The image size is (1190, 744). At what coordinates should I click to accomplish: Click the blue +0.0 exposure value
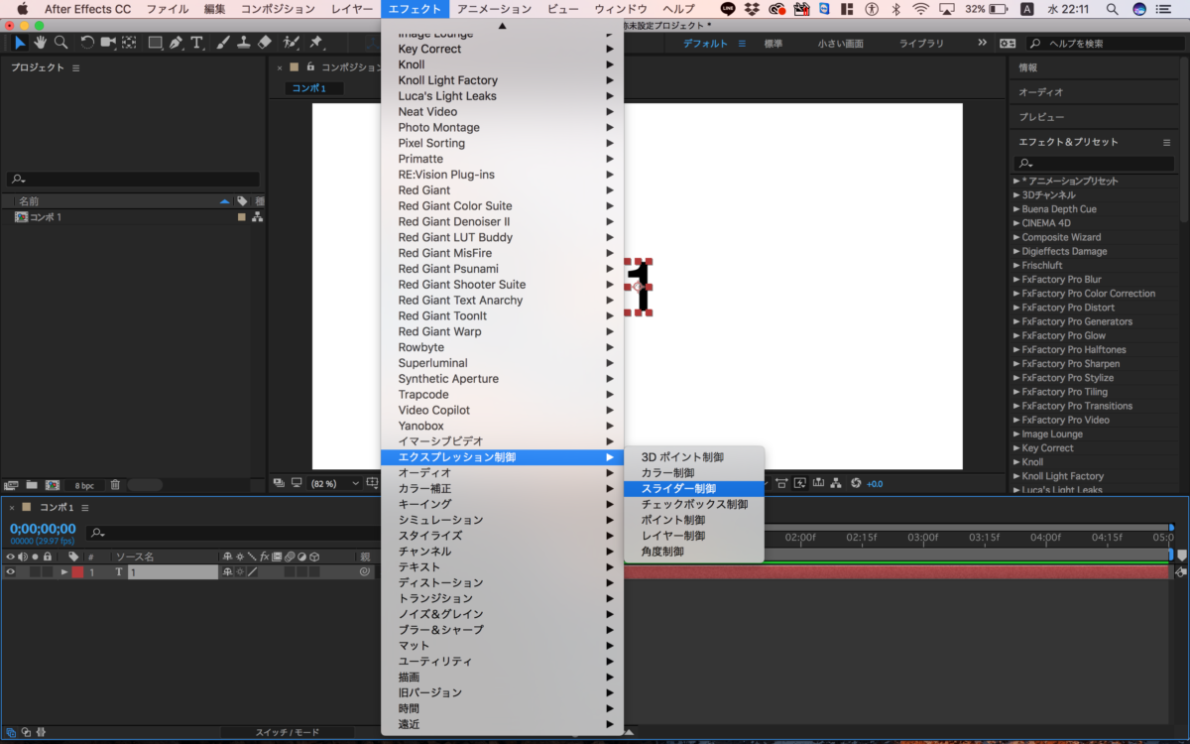875,484
